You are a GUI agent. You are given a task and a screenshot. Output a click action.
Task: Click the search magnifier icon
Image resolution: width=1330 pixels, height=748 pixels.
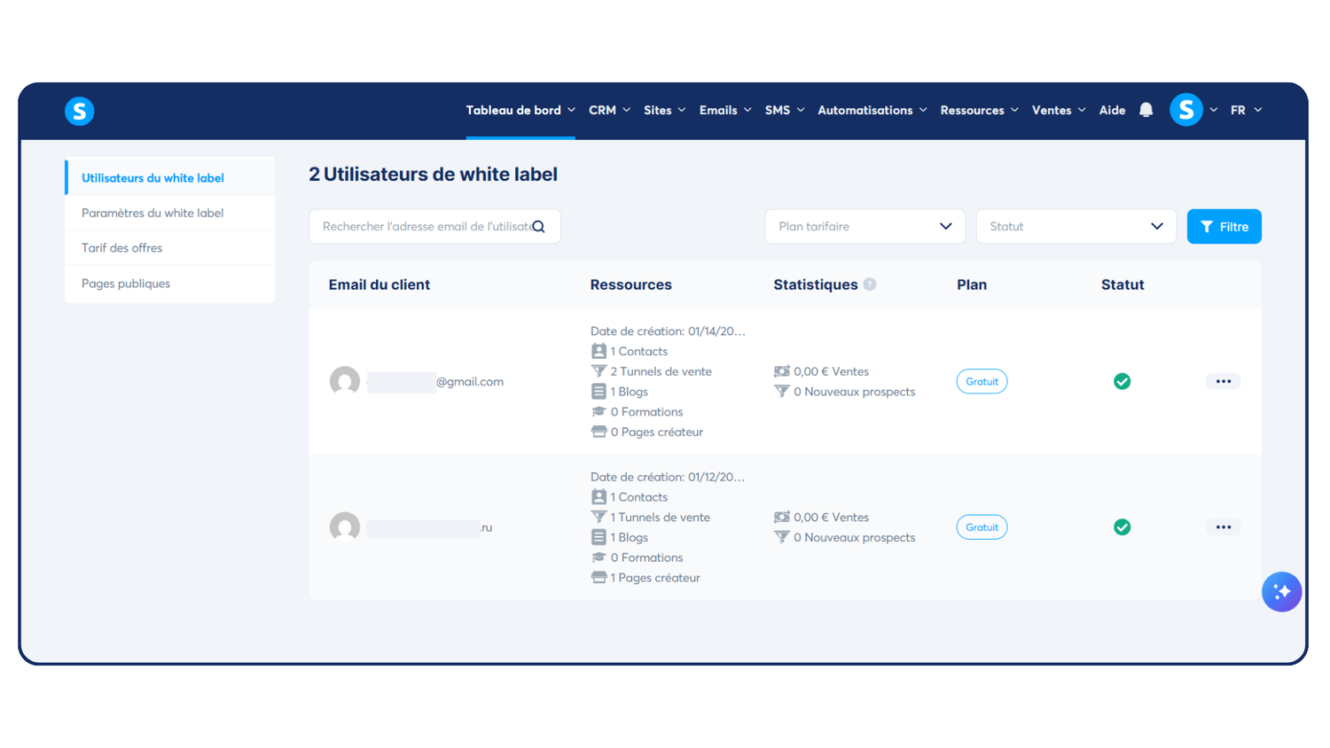[538, 227]
